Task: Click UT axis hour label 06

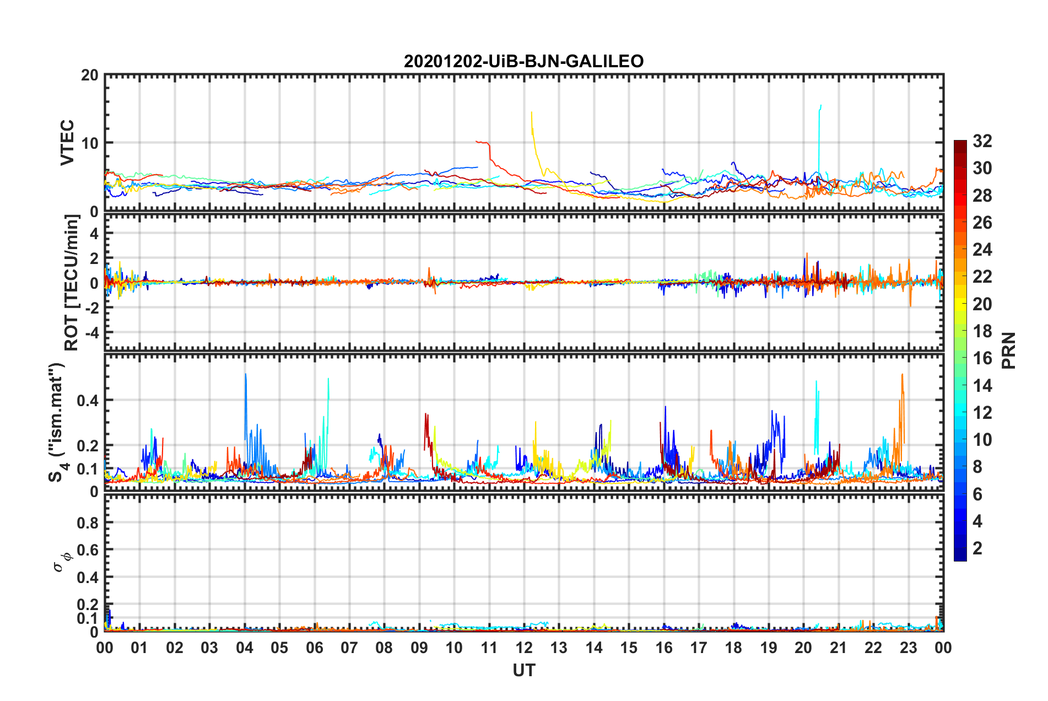Action: (x=315, y=647)
